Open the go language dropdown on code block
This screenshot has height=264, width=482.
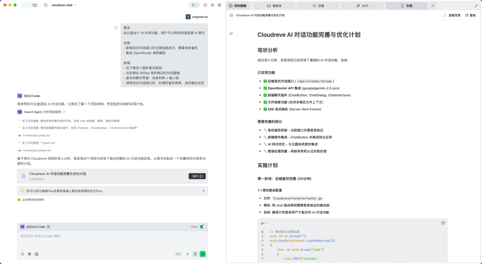coord(264,223)
